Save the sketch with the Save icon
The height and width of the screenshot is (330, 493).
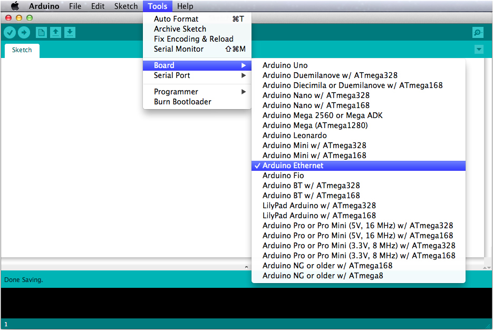pos(70,32)
